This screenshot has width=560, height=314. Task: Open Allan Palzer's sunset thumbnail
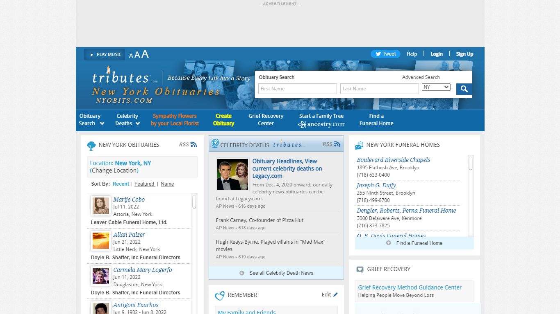[x=101, y=241]
